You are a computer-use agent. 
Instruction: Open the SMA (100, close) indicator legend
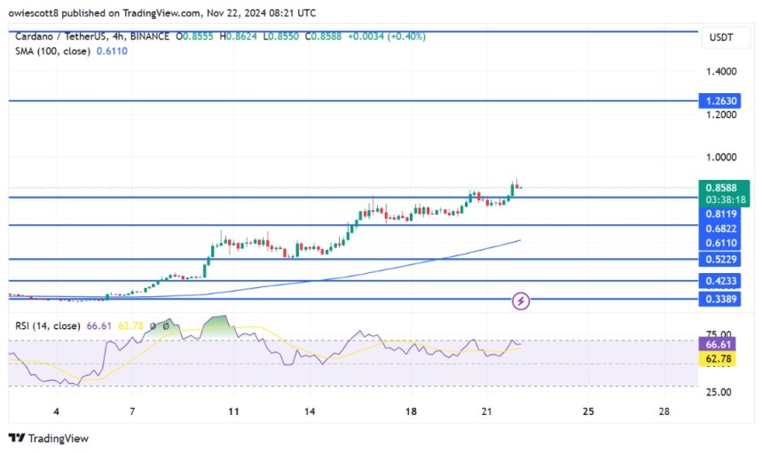51,52
